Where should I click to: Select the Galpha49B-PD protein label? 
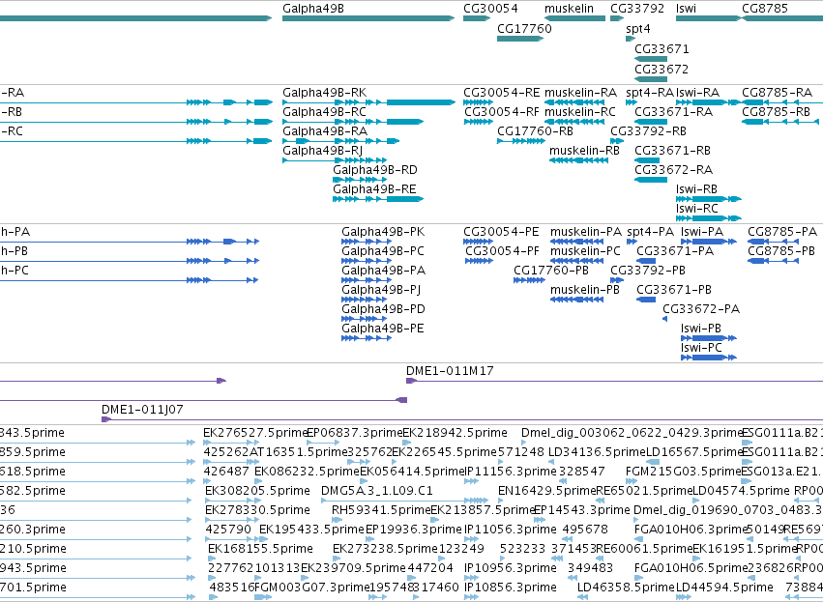click(384, 309)
